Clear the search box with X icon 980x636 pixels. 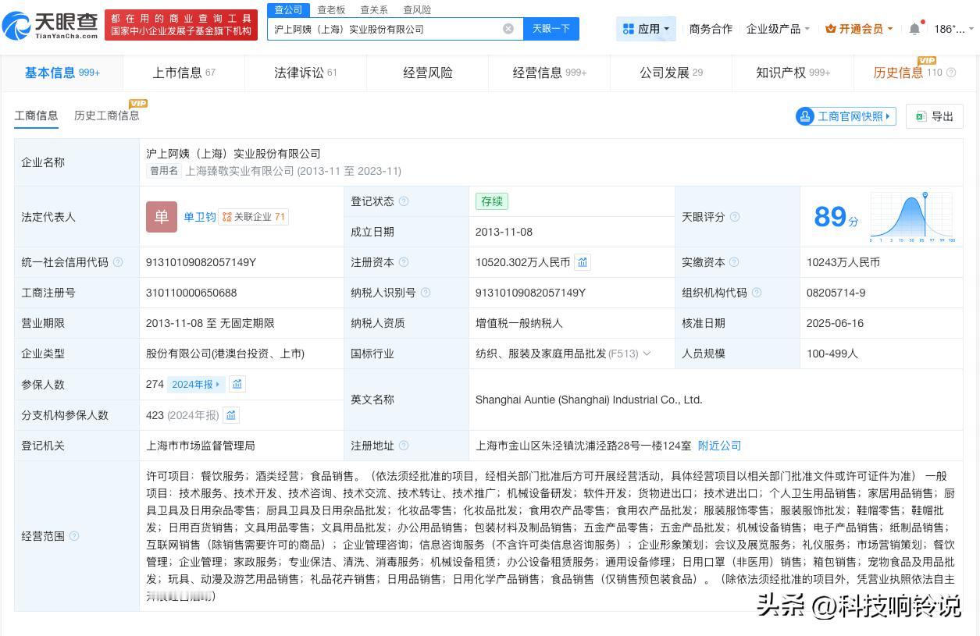click(x=508, y=29)
